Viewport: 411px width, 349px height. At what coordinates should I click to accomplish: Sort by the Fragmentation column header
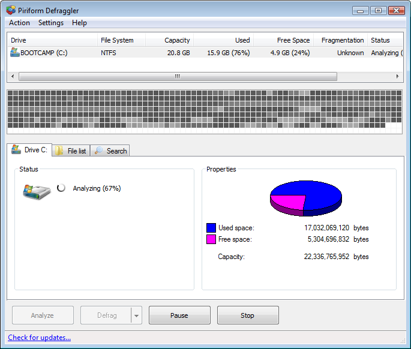342,40
